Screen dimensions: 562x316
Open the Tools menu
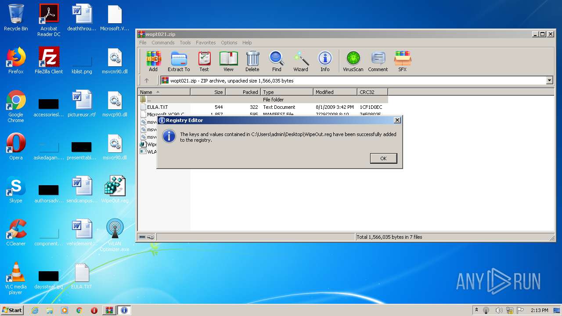tap(185, 43)
